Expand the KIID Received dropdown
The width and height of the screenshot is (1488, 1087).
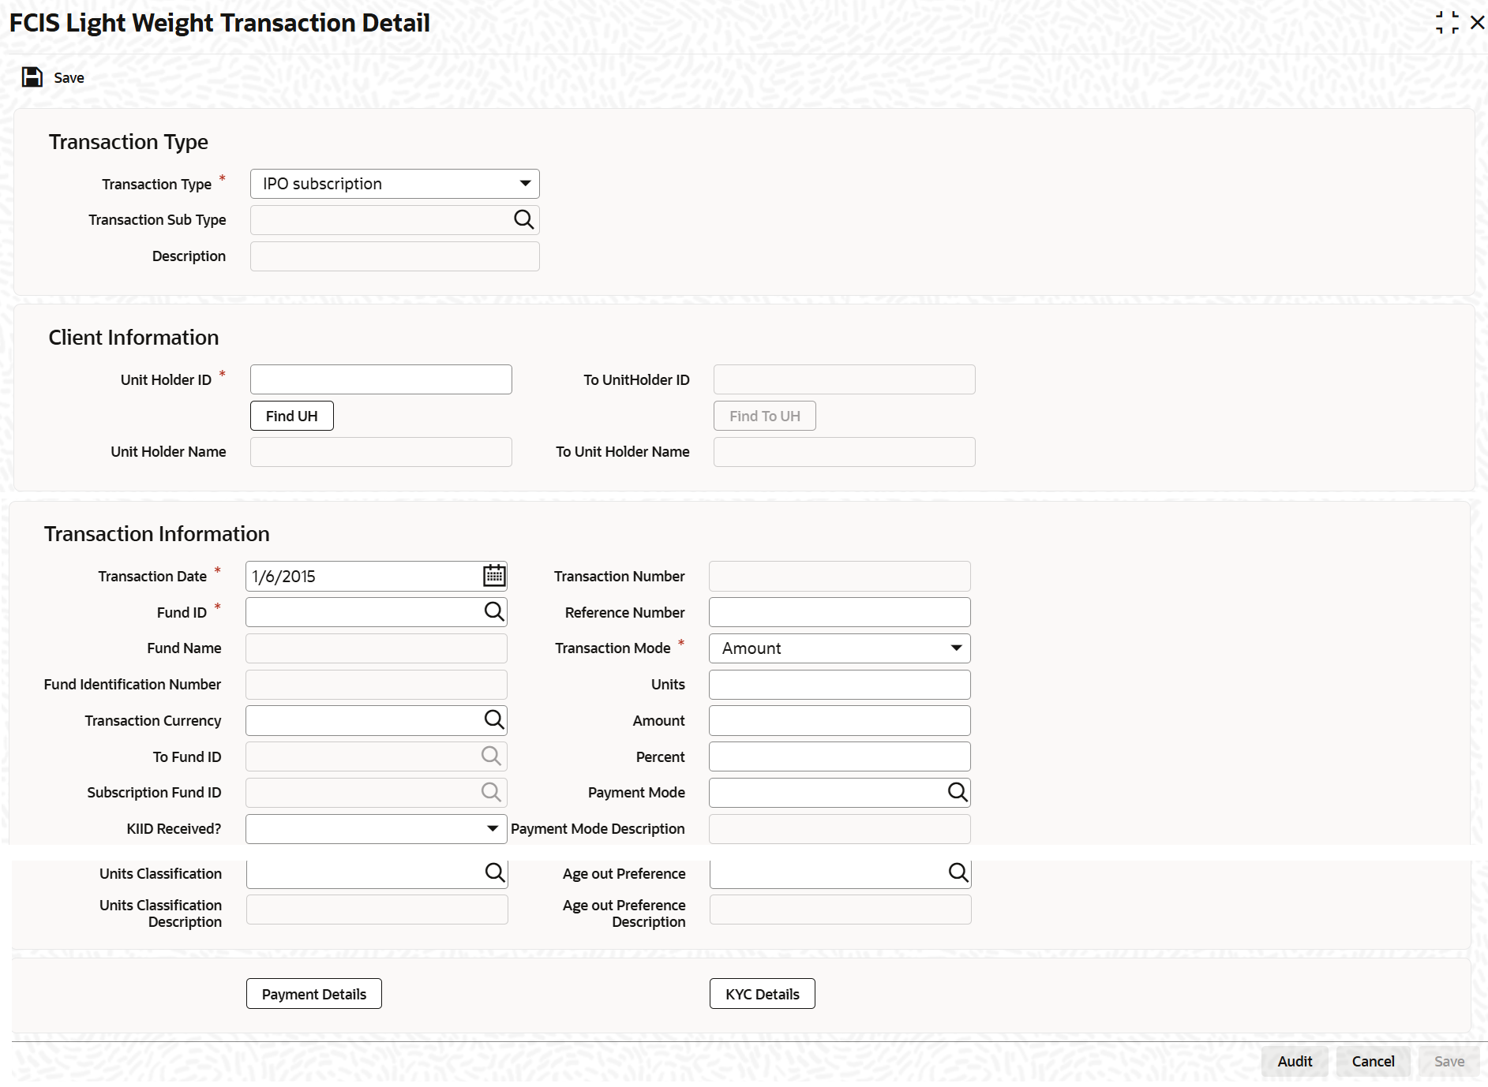click(x=377, y=829)
